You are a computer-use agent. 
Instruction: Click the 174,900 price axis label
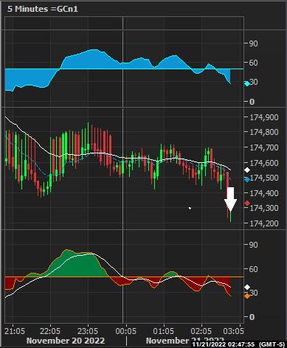(x=264, y=117)
